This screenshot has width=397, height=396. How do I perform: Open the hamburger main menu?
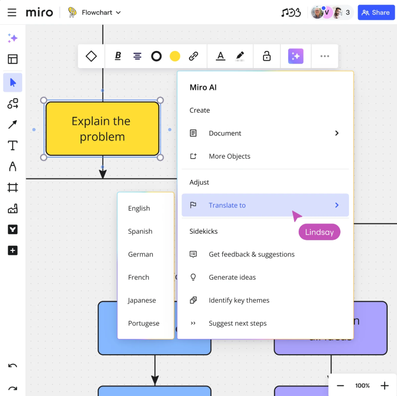12,13
